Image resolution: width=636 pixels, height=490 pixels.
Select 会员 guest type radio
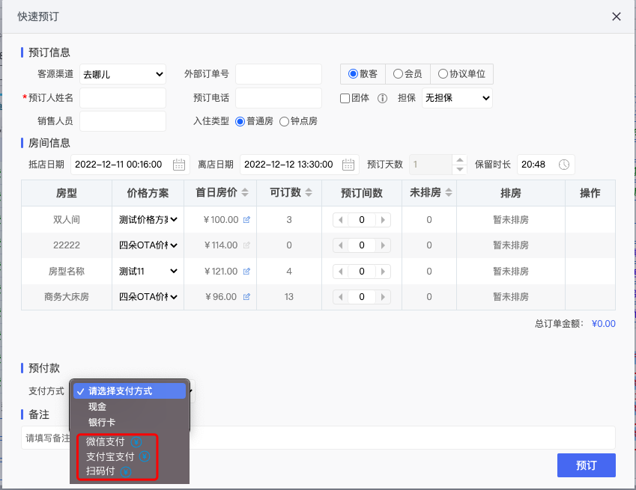pos(398,74)
